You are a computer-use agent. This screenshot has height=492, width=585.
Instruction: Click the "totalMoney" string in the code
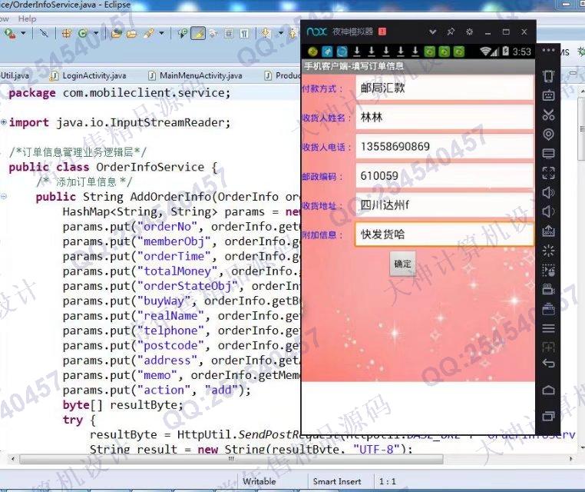[x=177, y=271]
